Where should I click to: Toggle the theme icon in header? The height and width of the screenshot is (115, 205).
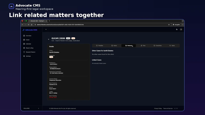[x=177, y=29]
